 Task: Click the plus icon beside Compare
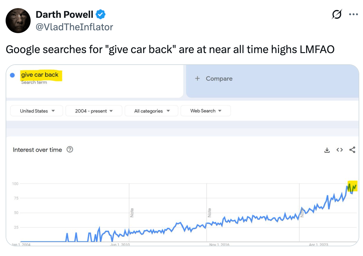click(x=197, y=79)
